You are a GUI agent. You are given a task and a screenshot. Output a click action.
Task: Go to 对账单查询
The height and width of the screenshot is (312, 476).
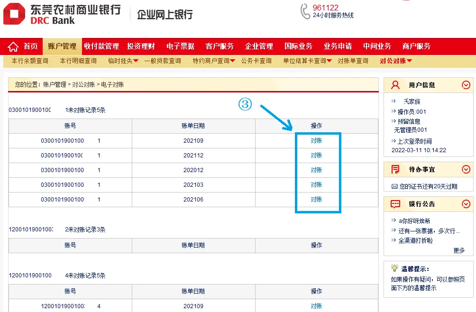coord(353,61)
